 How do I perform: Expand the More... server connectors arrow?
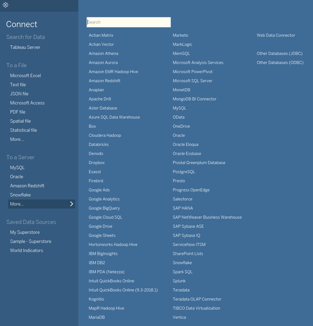pyautogui.click(x=71, y=204)
